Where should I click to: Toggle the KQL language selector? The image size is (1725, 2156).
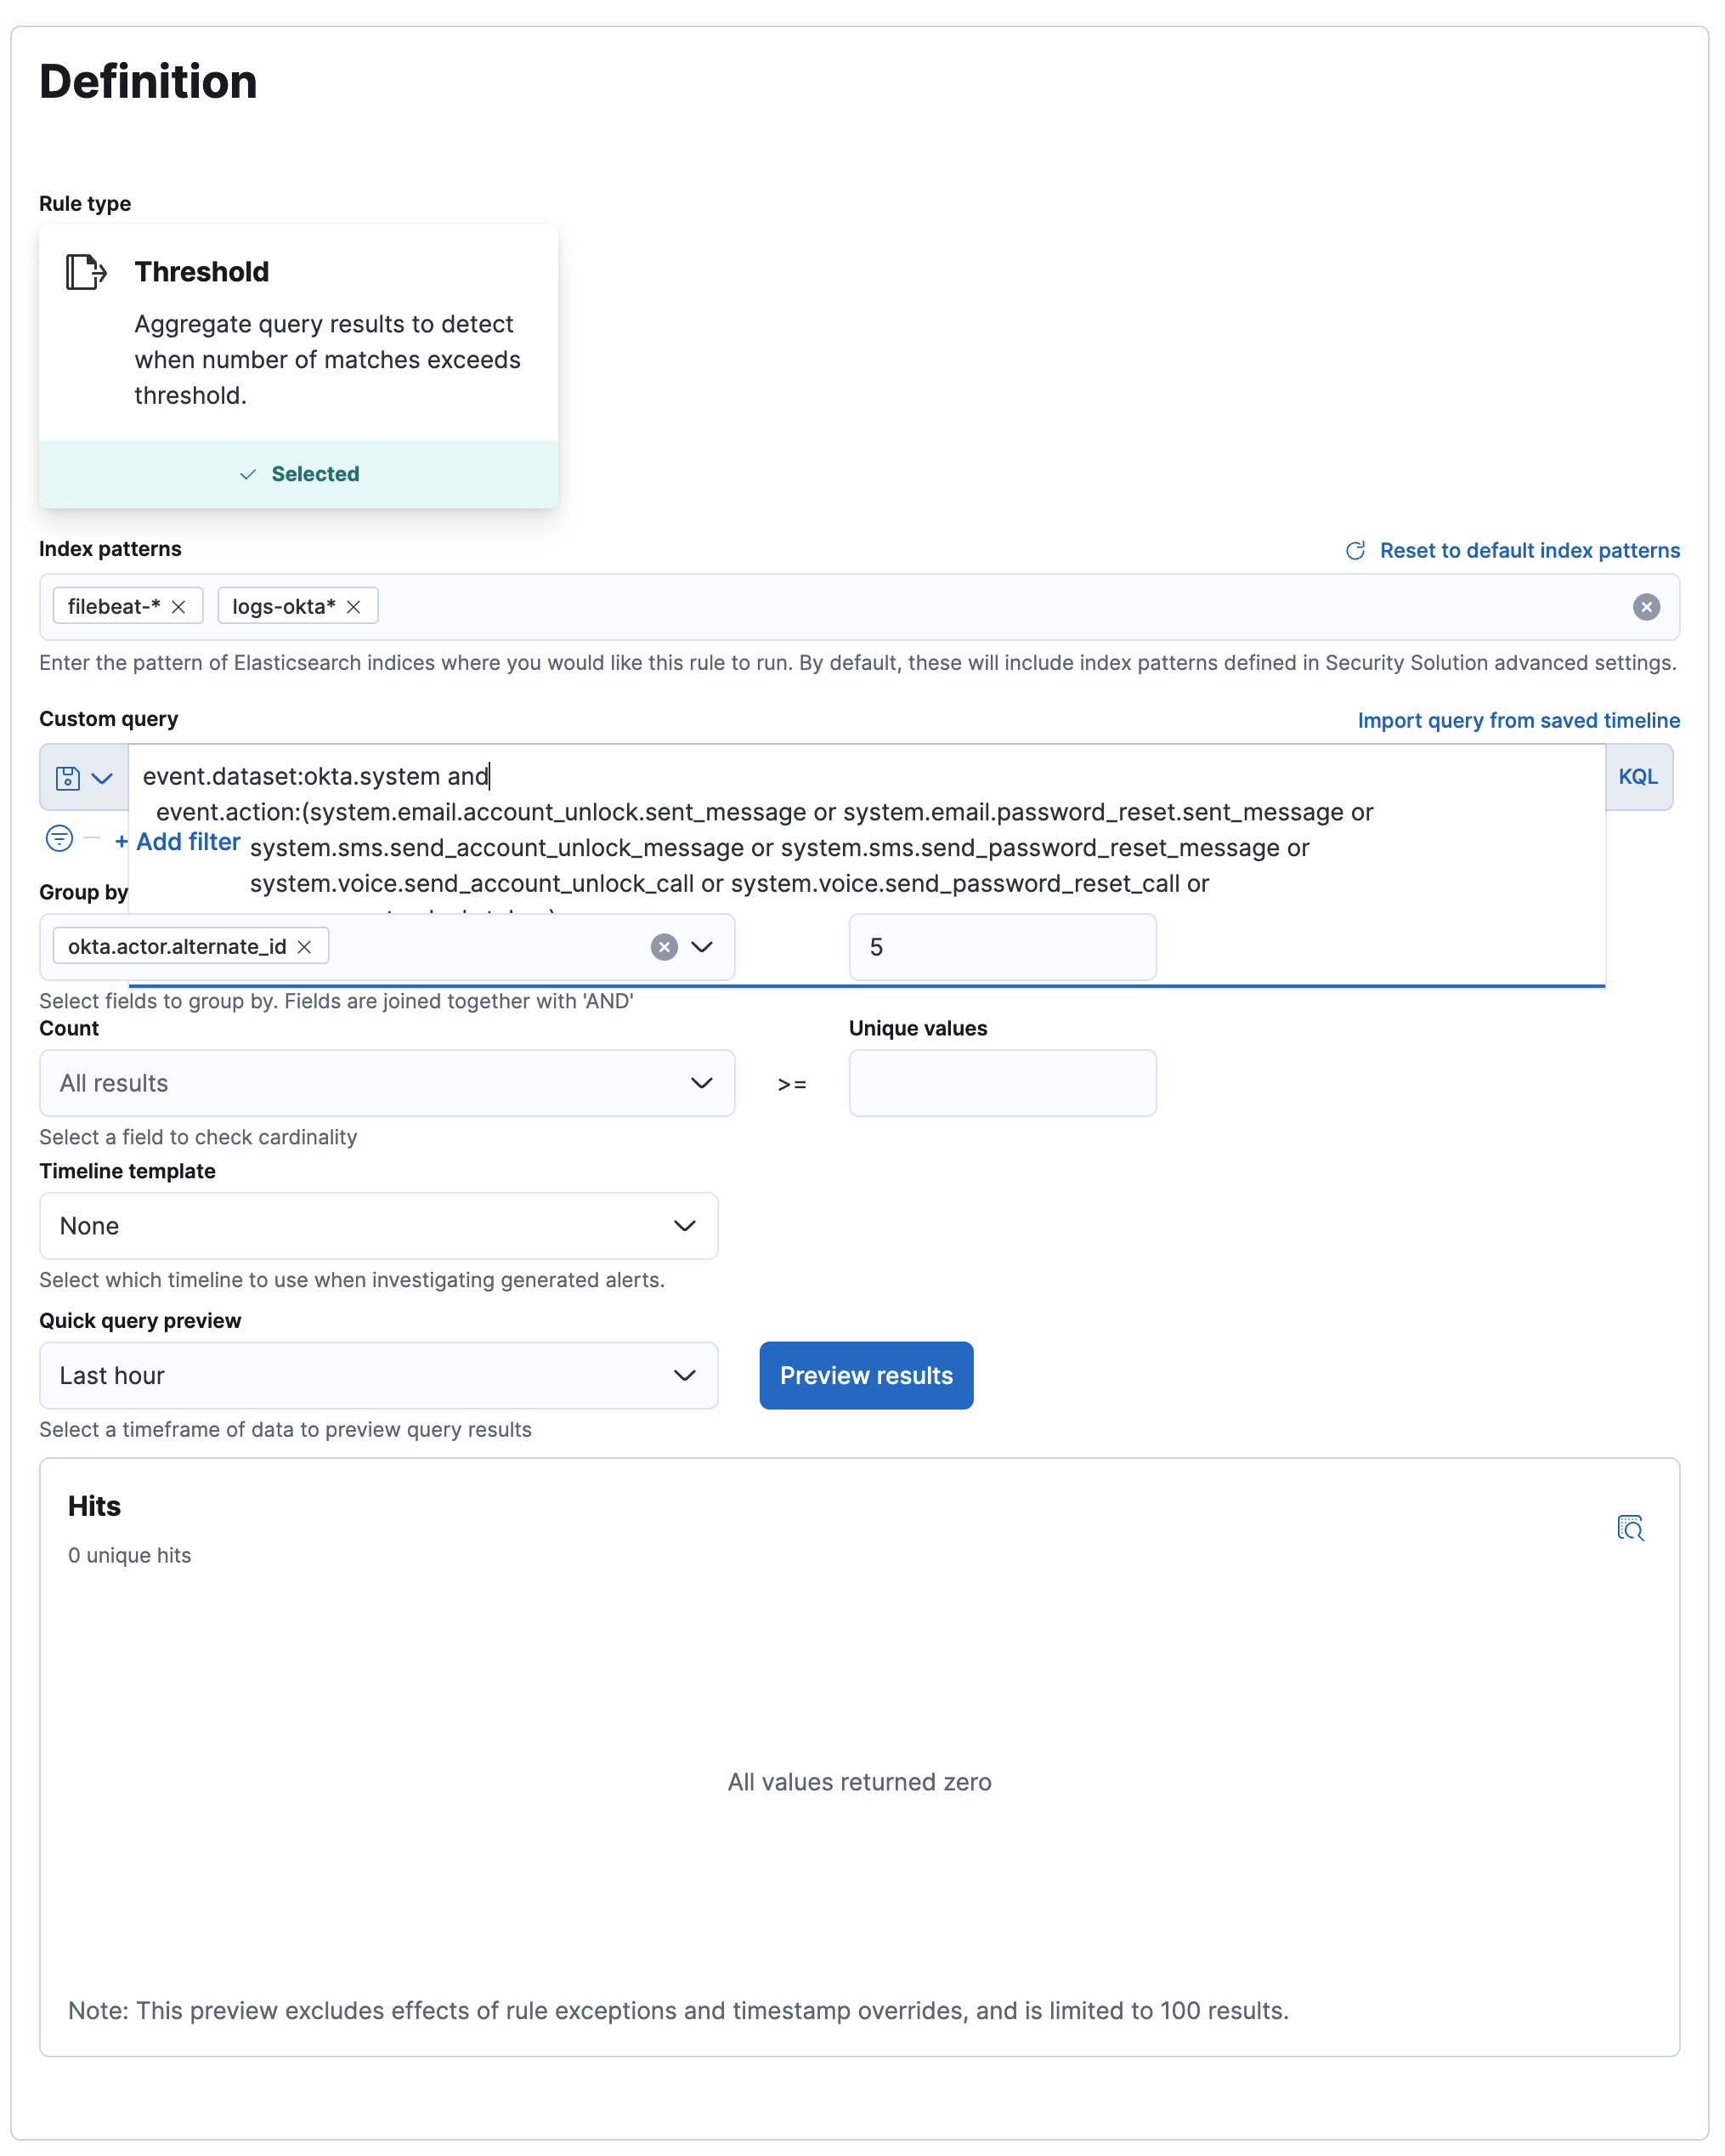[1639, 777]
